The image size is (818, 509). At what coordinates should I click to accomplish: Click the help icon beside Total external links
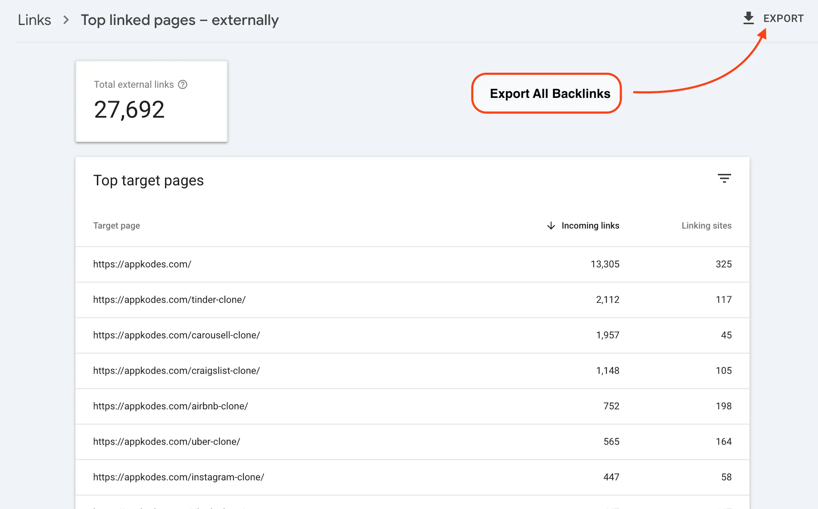[182, 85]
